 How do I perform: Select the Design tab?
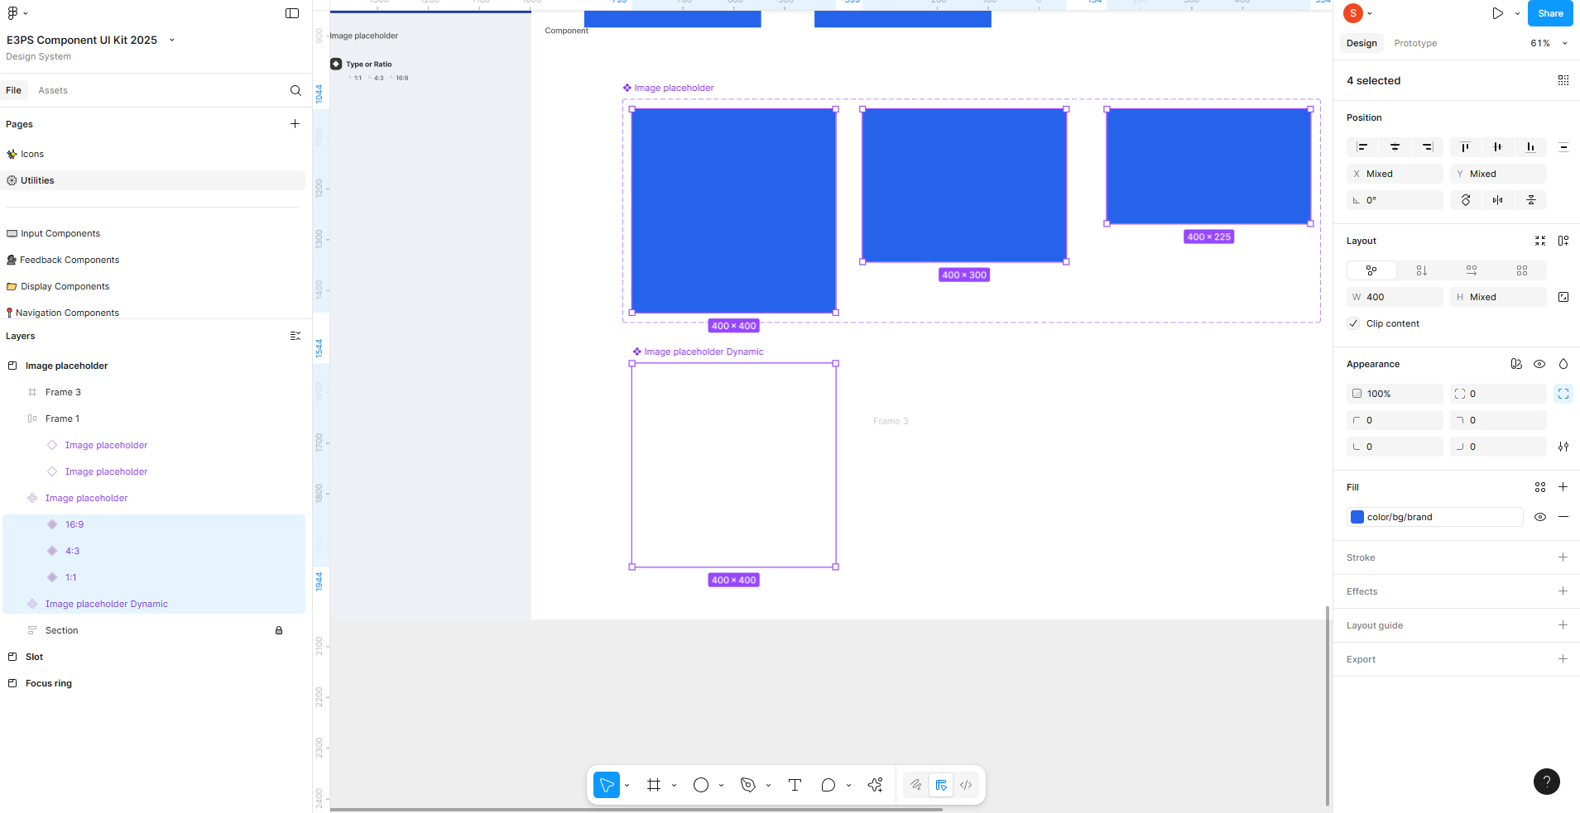pos(1361,43)
